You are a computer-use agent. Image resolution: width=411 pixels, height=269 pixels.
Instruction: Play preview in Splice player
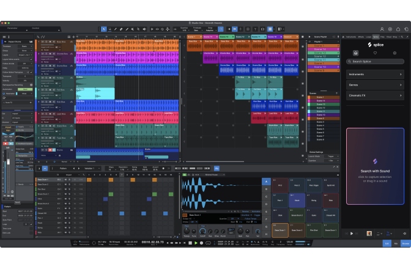pyautogui.click(x=352, y=234)
